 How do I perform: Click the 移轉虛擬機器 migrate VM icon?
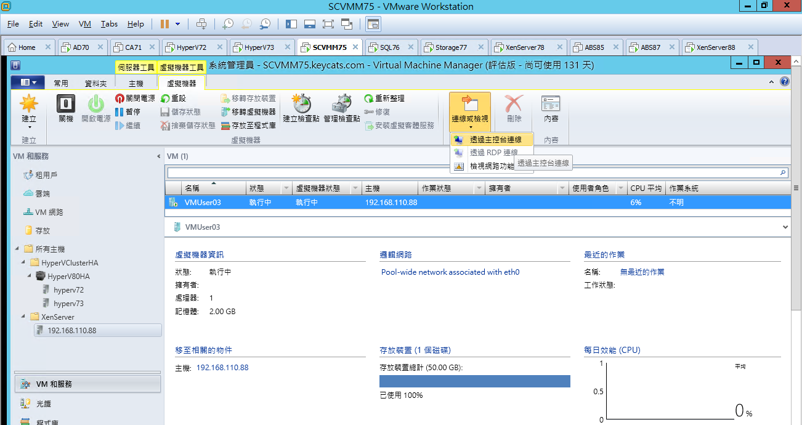tap(226, 112)
